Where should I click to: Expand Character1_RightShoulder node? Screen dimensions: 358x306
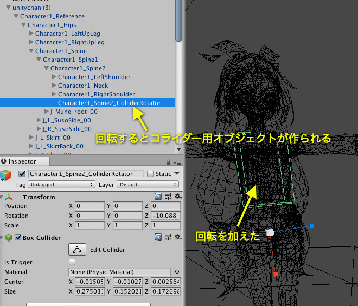click(x=54, y=94)
